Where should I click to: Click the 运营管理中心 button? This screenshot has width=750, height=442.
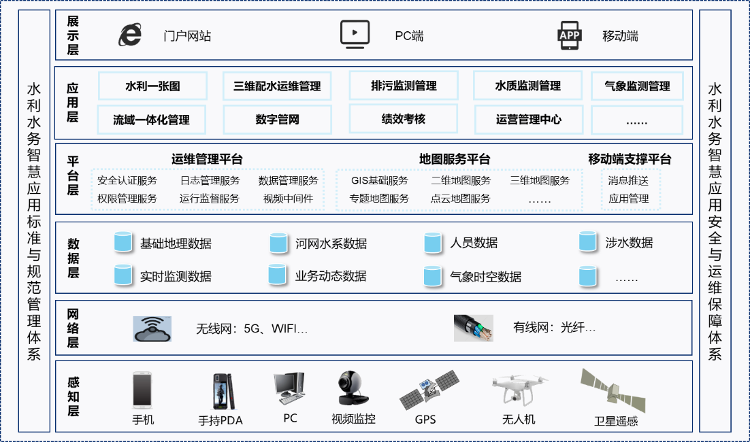click(x=529, y=120)
